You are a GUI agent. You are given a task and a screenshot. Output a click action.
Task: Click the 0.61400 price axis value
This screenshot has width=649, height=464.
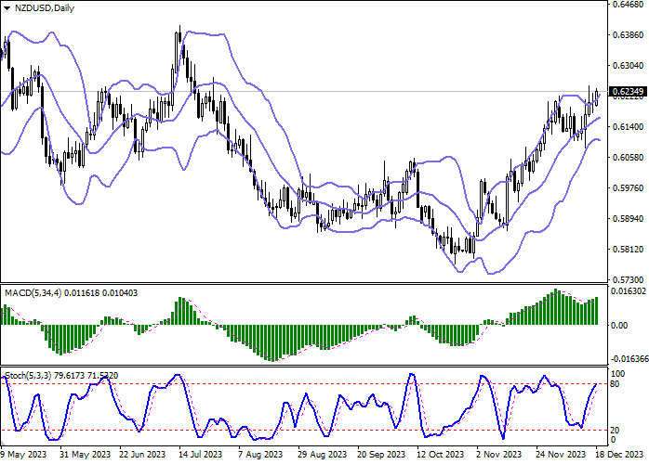point(628,127)
